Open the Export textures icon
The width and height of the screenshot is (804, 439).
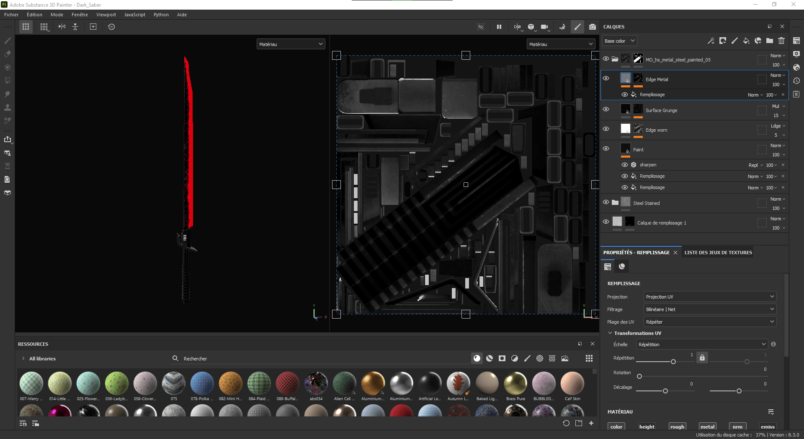pyautogui.click(x=8, y=139)
